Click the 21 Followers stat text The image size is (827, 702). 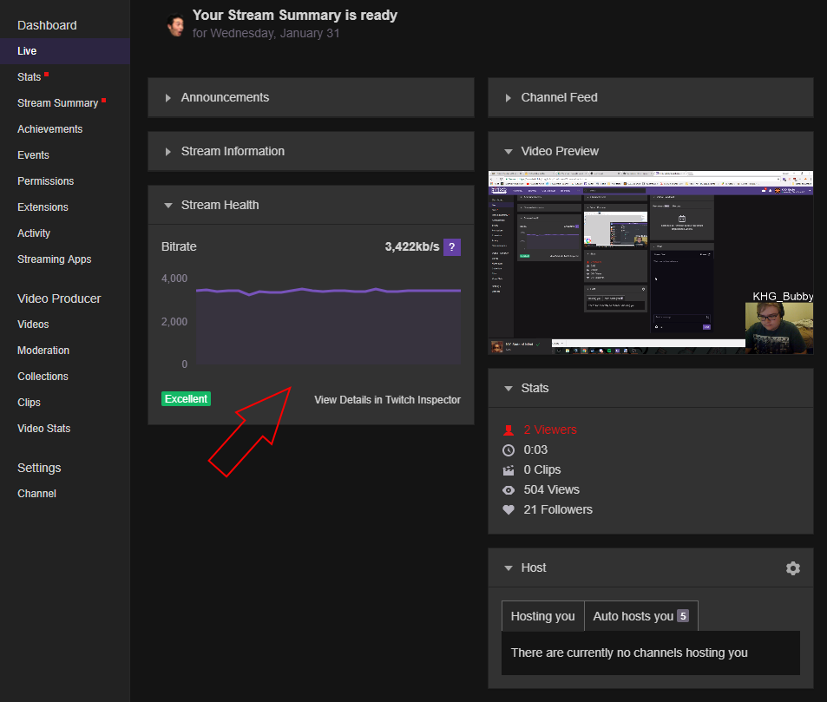(558, 510)
